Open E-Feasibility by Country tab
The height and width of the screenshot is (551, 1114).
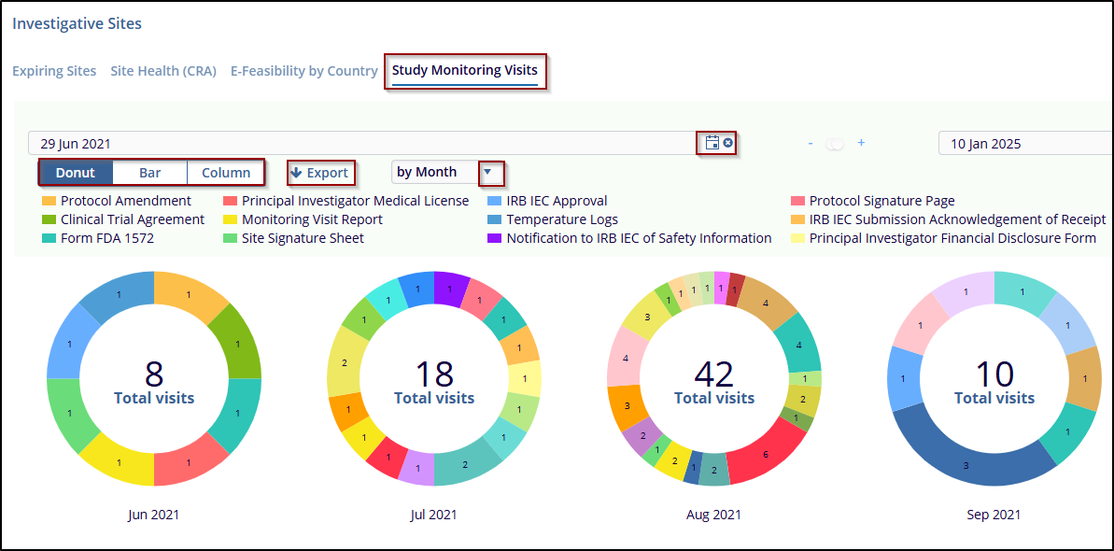tap(303, 71)
